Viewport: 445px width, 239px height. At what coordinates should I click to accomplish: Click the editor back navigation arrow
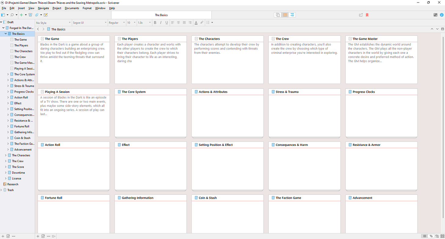[x=38, y=29]
